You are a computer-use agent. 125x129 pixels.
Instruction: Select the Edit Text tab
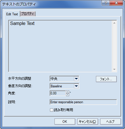[x=12, y=14]
